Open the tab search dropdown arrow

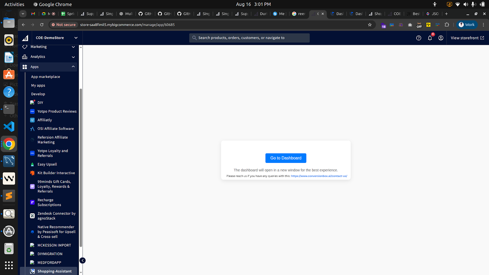23,14
